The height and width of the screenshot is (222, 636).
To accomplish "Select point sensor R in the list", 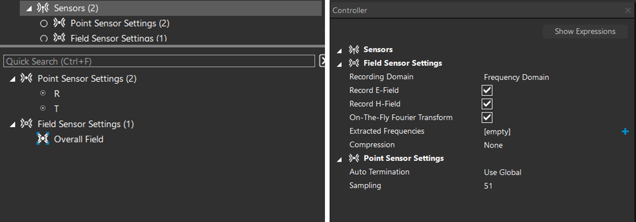I will [57, 94].
